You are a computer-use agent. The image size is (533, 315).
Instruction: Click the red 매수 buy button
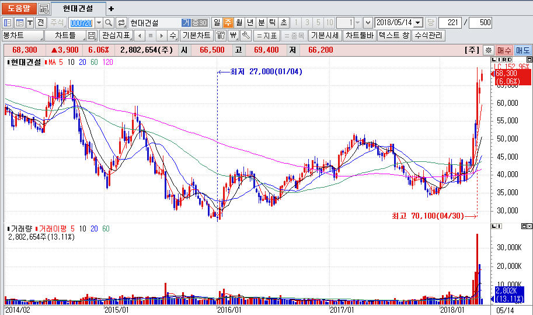(504, 50)
